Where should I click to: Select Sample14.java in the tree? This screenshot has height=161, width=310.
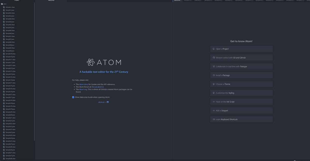click(x=10, y=80)
